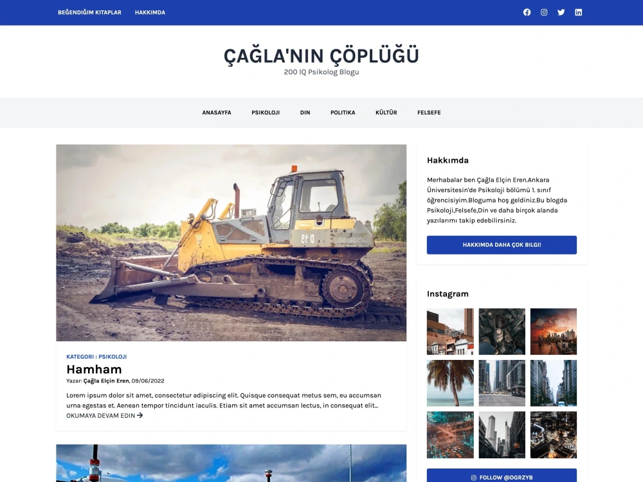The image size is (643, 482).
Task: Open the night city lights Instagram photo
Action: click(554, 435)
